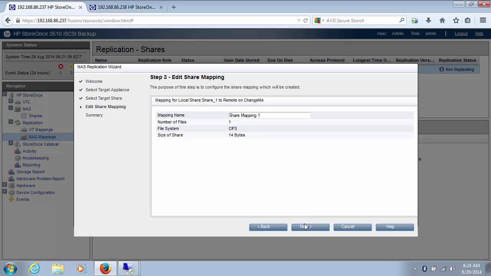491x276 pixels.
Task: Expand the VTL tree node
Action: click(x=11, y=101)
